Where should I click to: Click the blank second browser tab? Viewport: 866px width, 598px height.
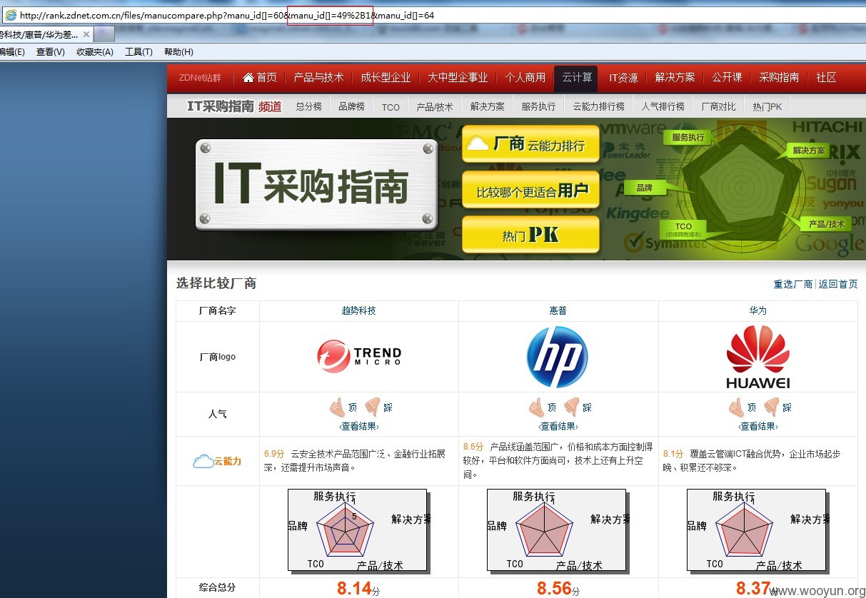104,34
